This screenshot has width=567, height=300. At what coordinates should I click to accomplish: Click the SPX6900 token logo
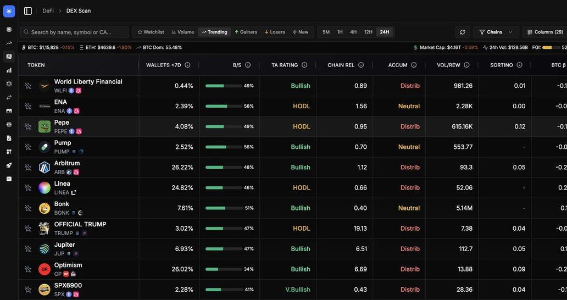point(45,290)
